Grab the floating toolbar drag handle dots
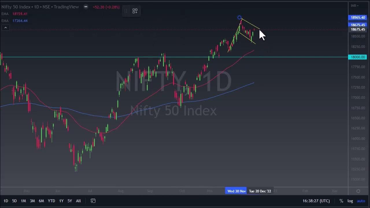This screenshot has width=370, height=208. click(126, 11)
